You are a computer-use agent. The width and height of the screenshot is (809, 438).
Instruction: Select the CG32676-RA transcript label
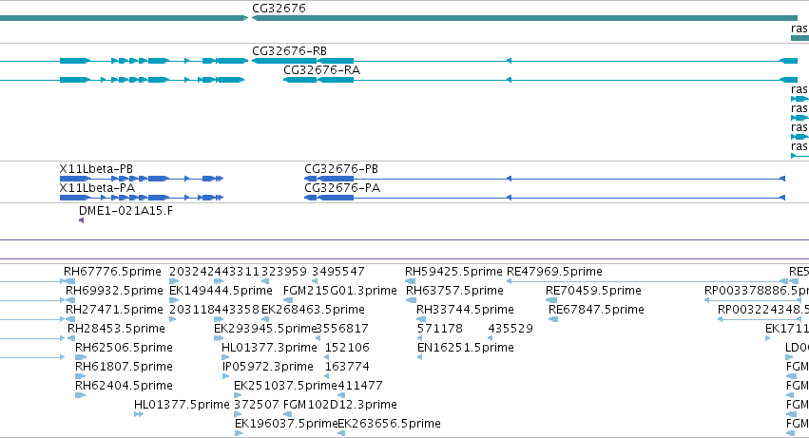[321, 69]
